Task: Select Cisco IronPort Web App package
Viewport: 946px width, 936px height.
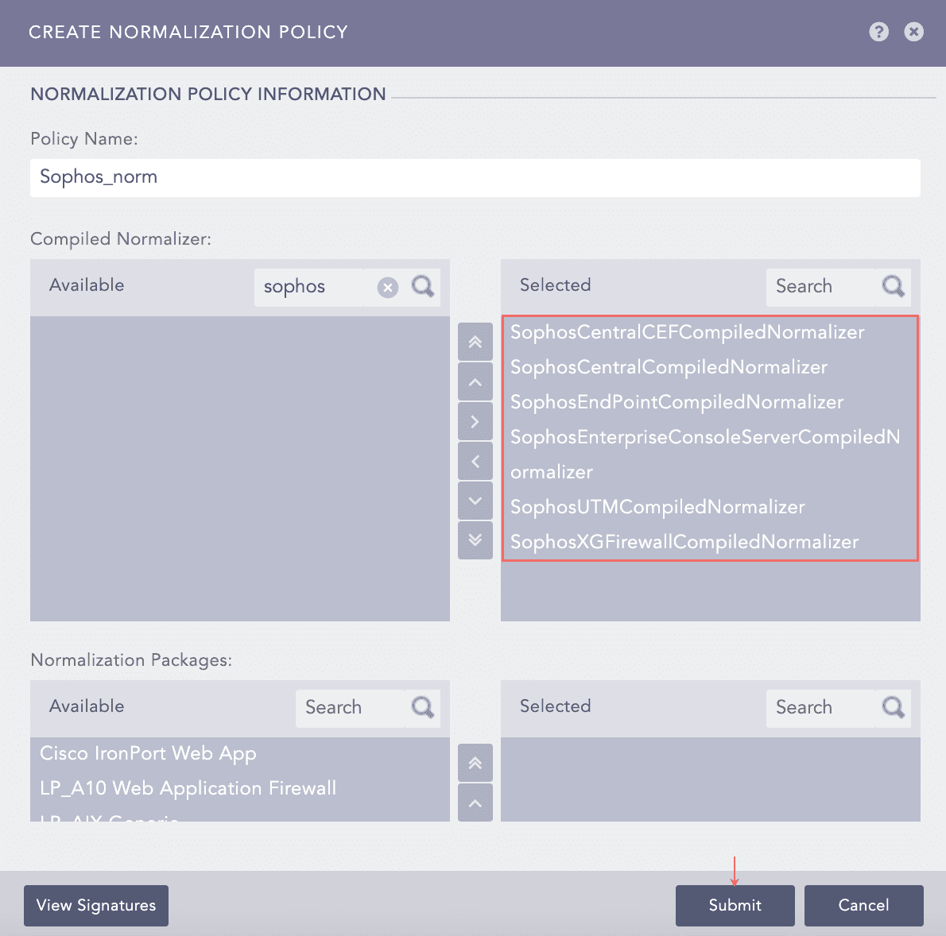Action: click(148, 753)
